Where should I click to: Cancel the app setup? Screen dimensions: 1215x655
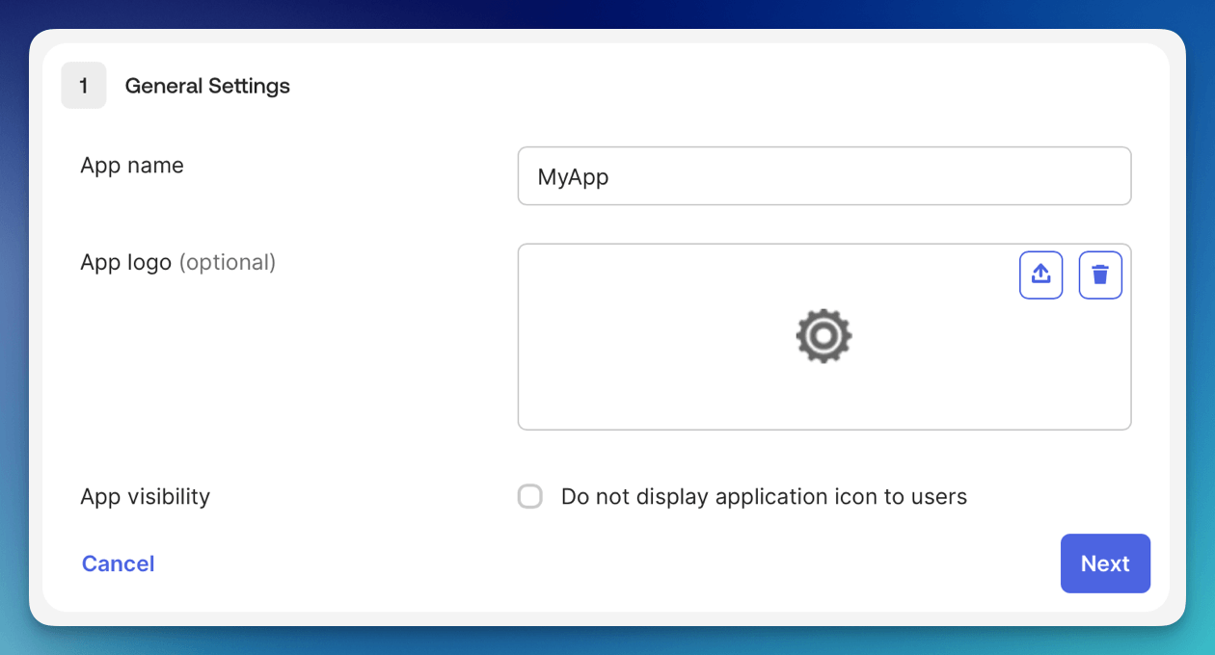point(118,563)
